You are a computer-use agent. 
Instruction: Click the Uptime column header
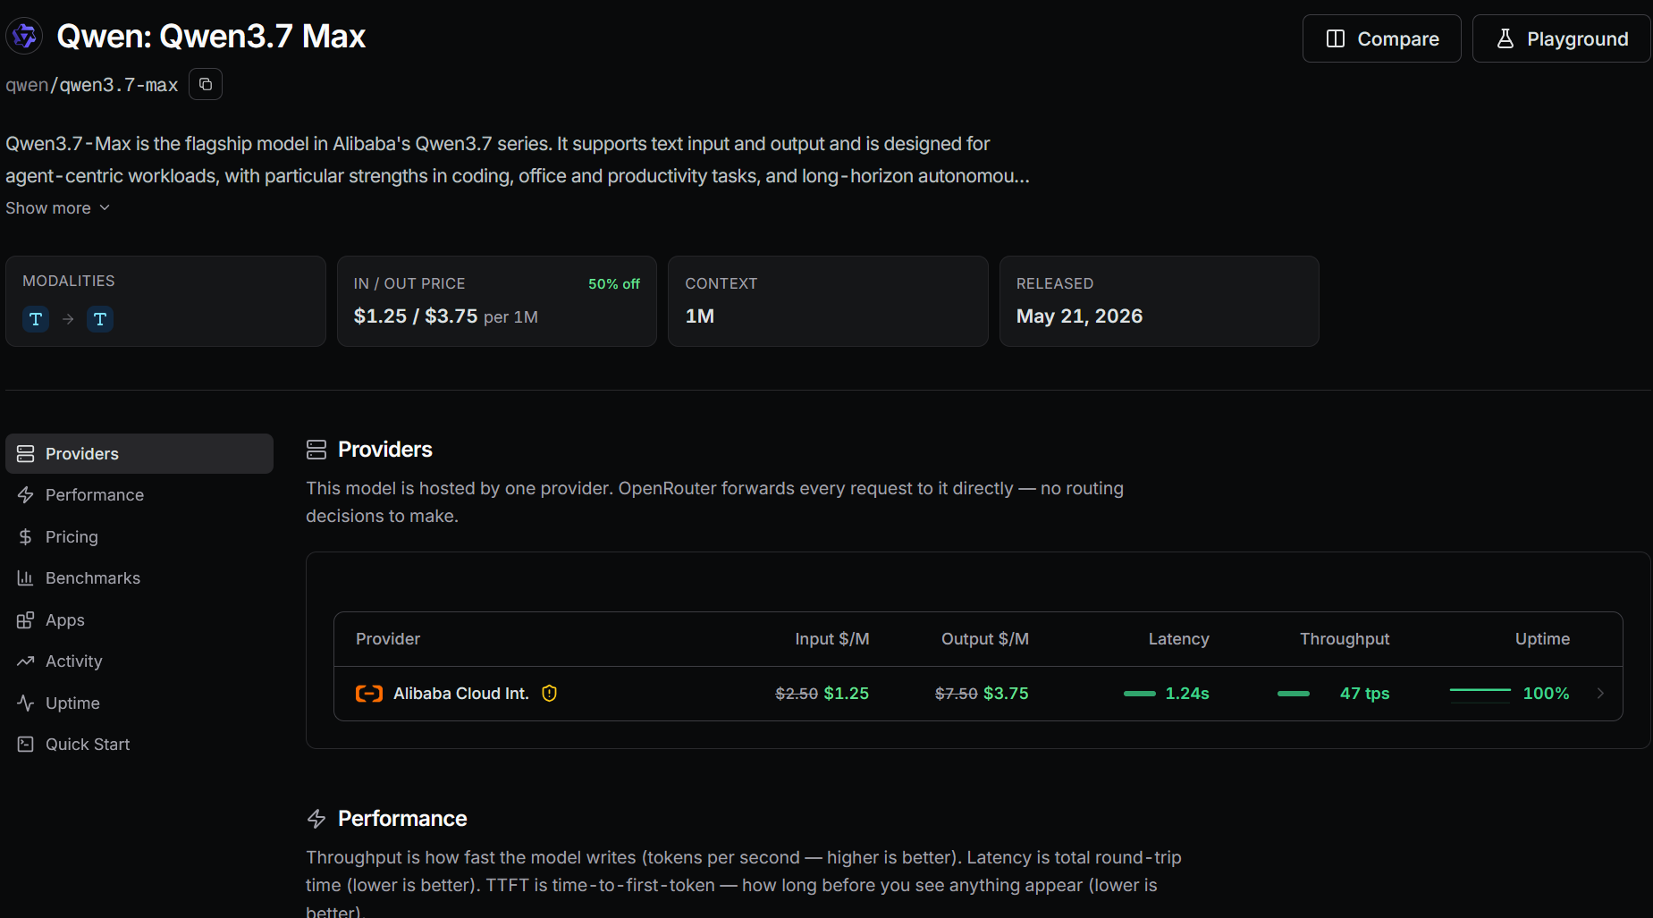pos(1542,639)
